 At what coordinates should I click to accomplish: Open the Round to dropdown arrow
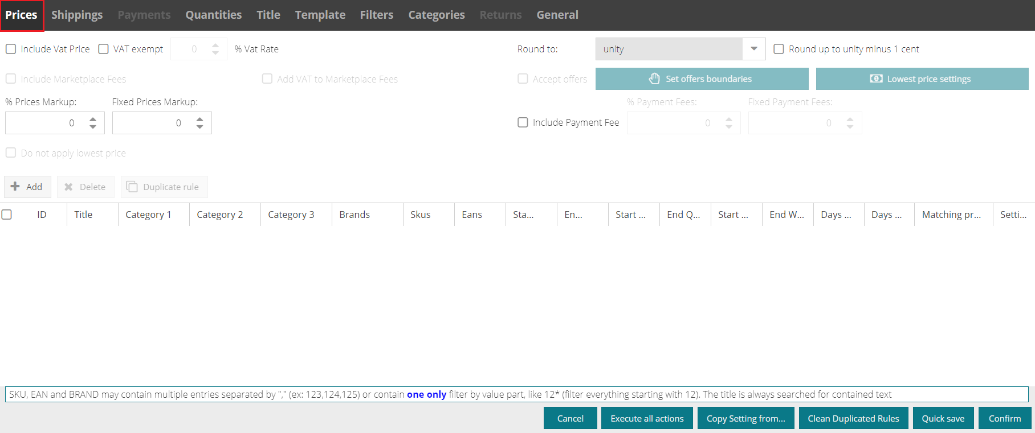(x=753, y=49)
